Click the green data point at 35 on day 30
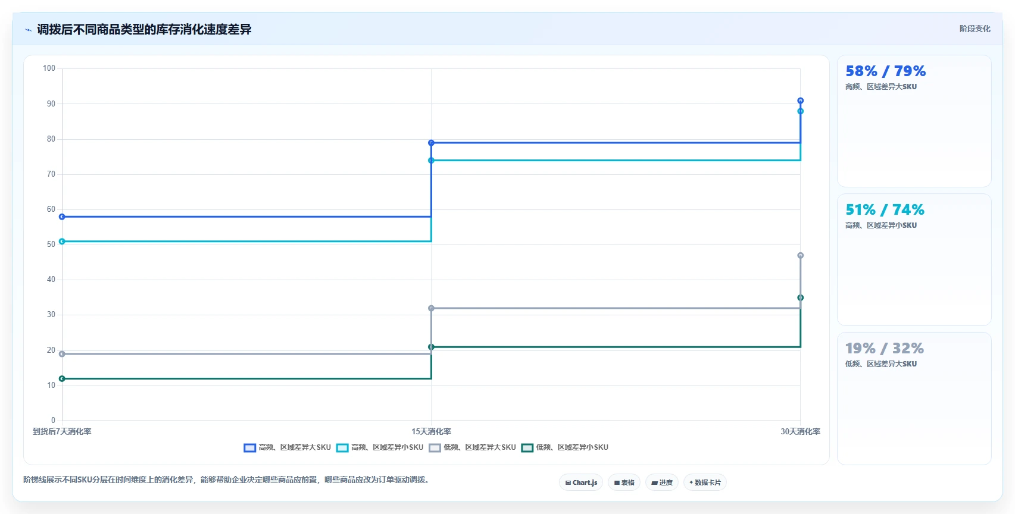1015x514 pixels. point(800,297)
